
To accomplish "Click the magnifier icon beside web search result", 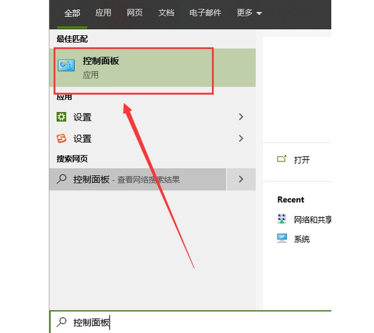I will [x=62, y=179].
